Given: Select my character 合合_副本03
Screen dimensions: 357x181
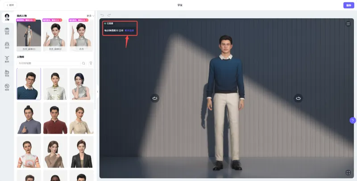Looking at the screenshot, I should [x=29, y=35].
